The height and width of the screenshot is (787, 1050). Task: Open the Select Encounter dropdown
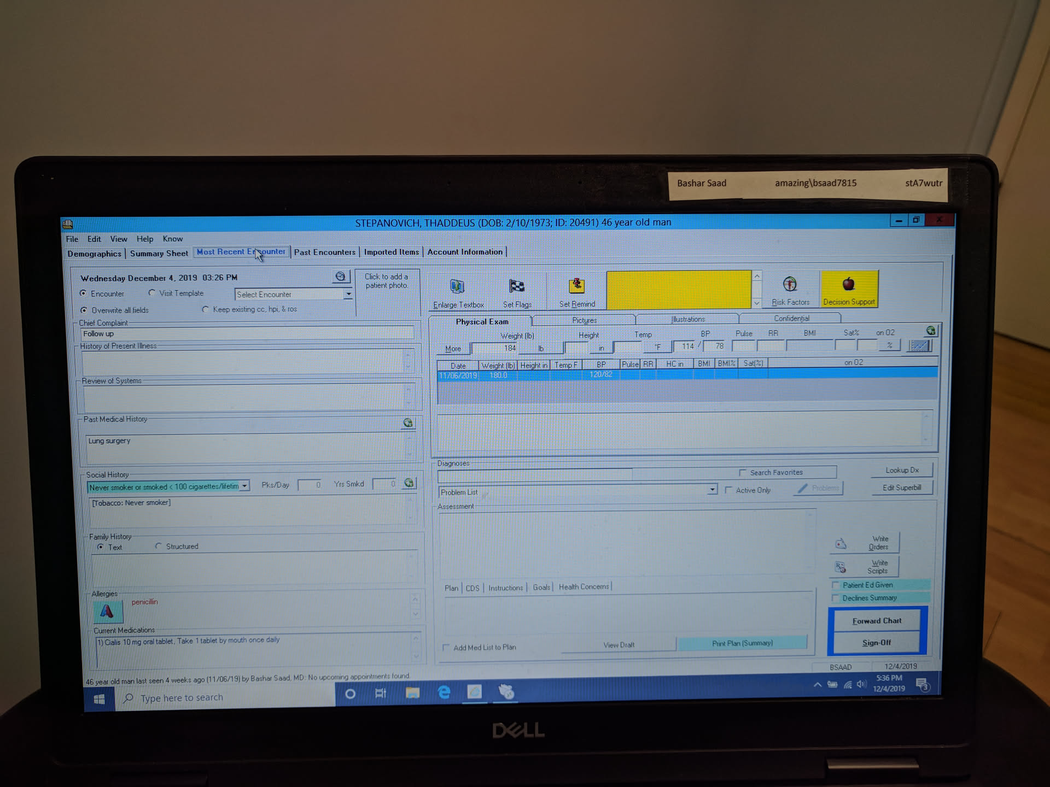tap(348, 294)
